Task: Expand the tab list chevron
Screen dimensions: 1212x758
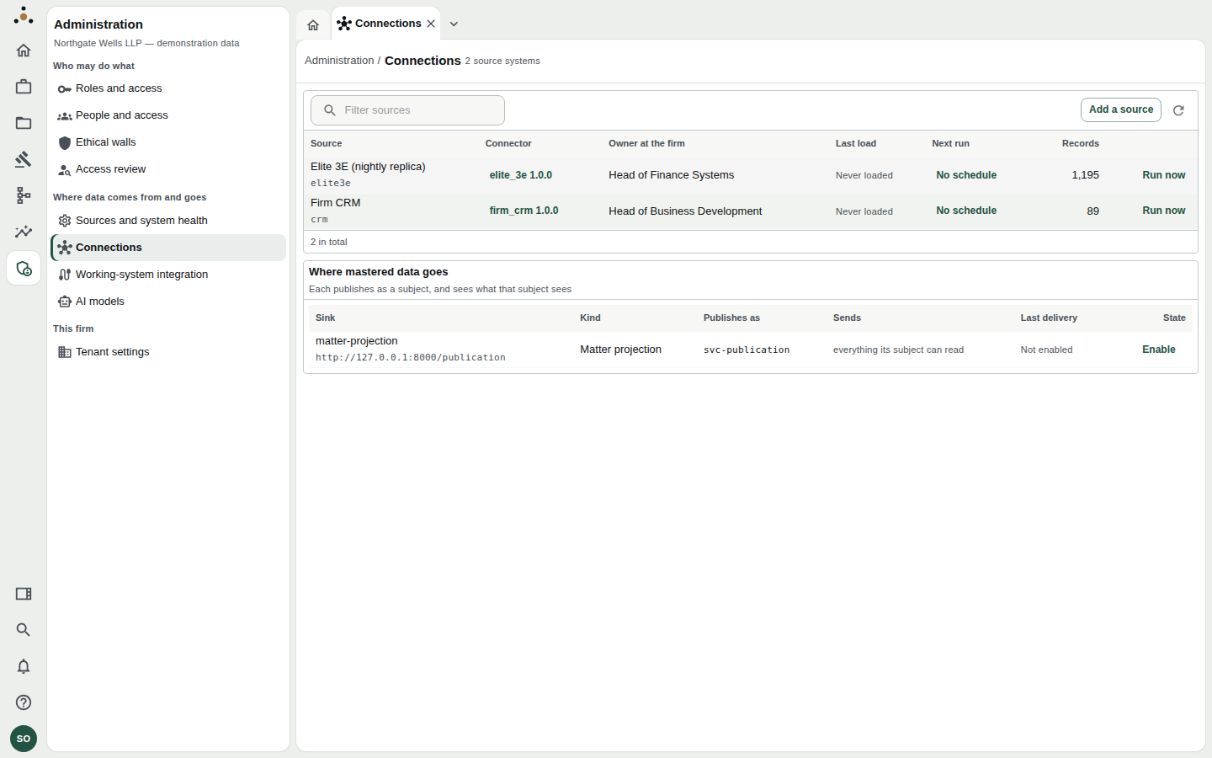Action: point(454,24)
